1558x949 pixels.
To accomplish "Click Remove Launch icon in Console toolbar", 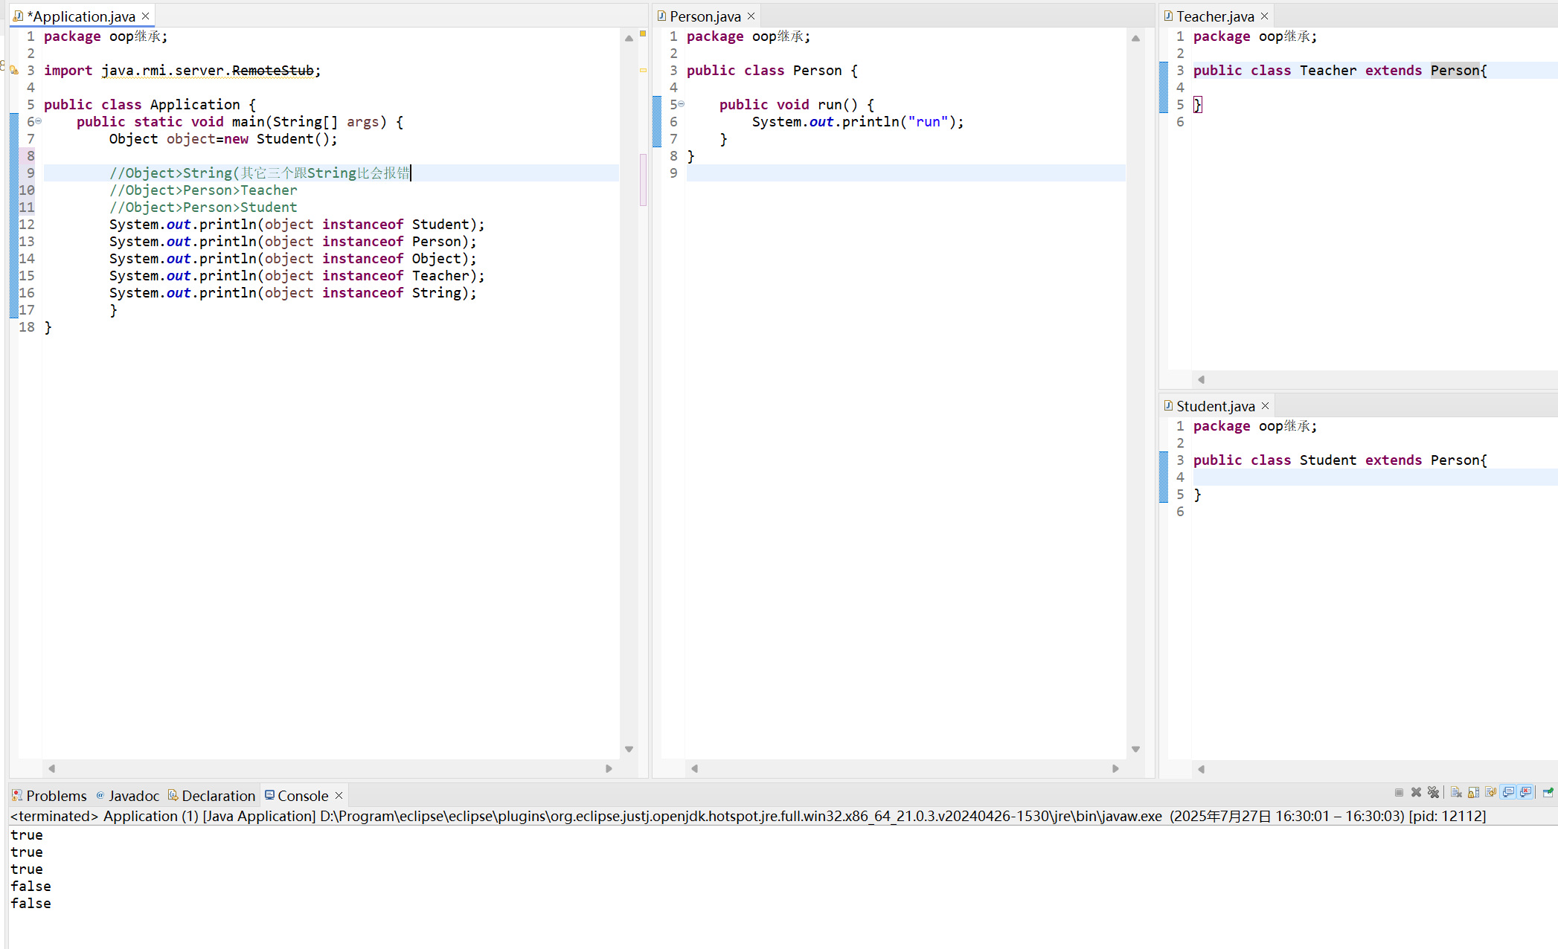I will pos(1416,793).
